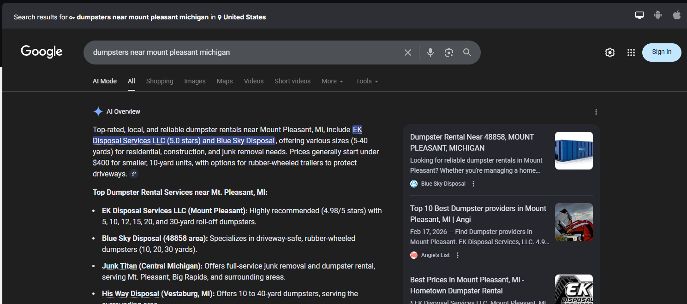Open the AI Overview three-dot menu
Screen dimensions: 687x304
(596, 111)
